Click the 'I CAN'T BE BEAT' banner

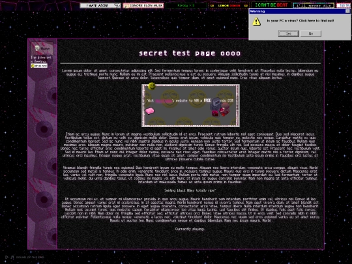(x=271, y=5)
